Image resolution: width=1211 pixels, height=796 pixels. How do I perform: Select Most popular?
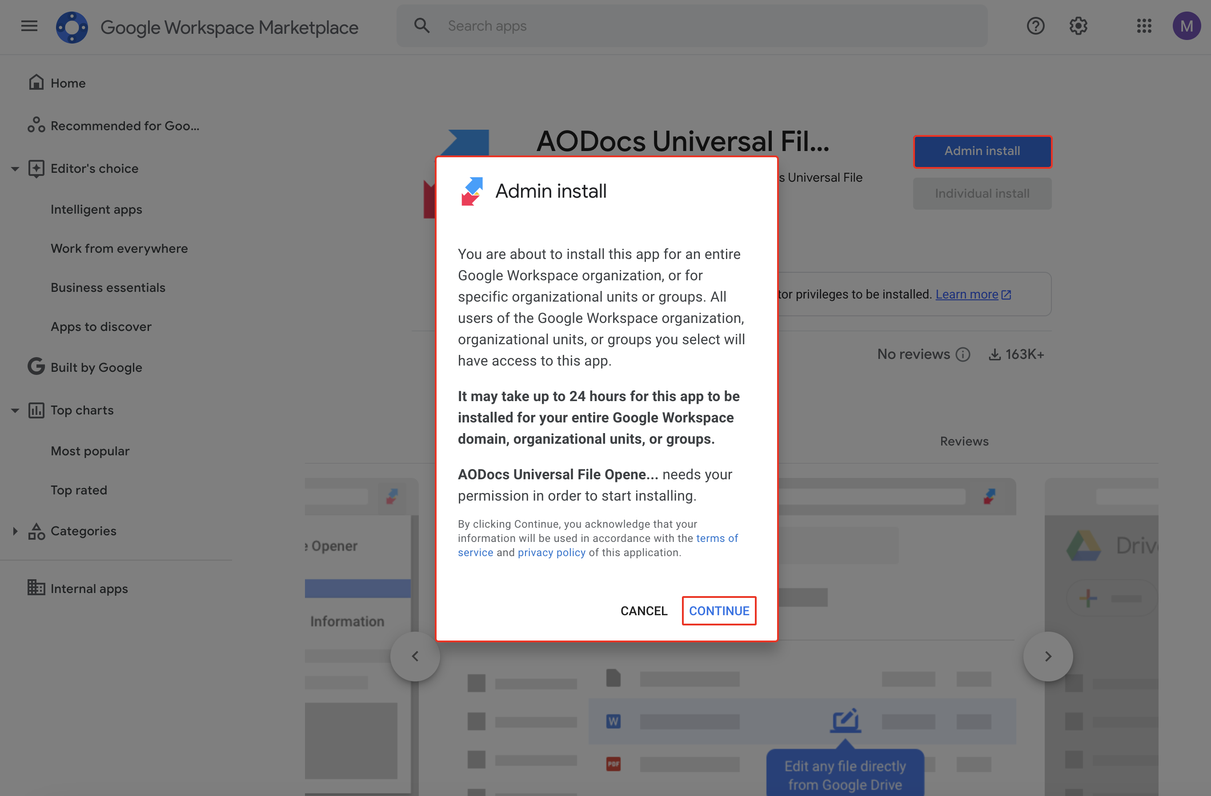click(90, 451)
